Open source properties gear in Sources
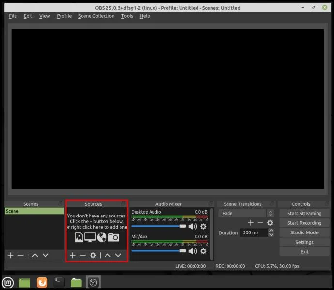This screenshot has width=334, height=290. click(x=93, y=255)
